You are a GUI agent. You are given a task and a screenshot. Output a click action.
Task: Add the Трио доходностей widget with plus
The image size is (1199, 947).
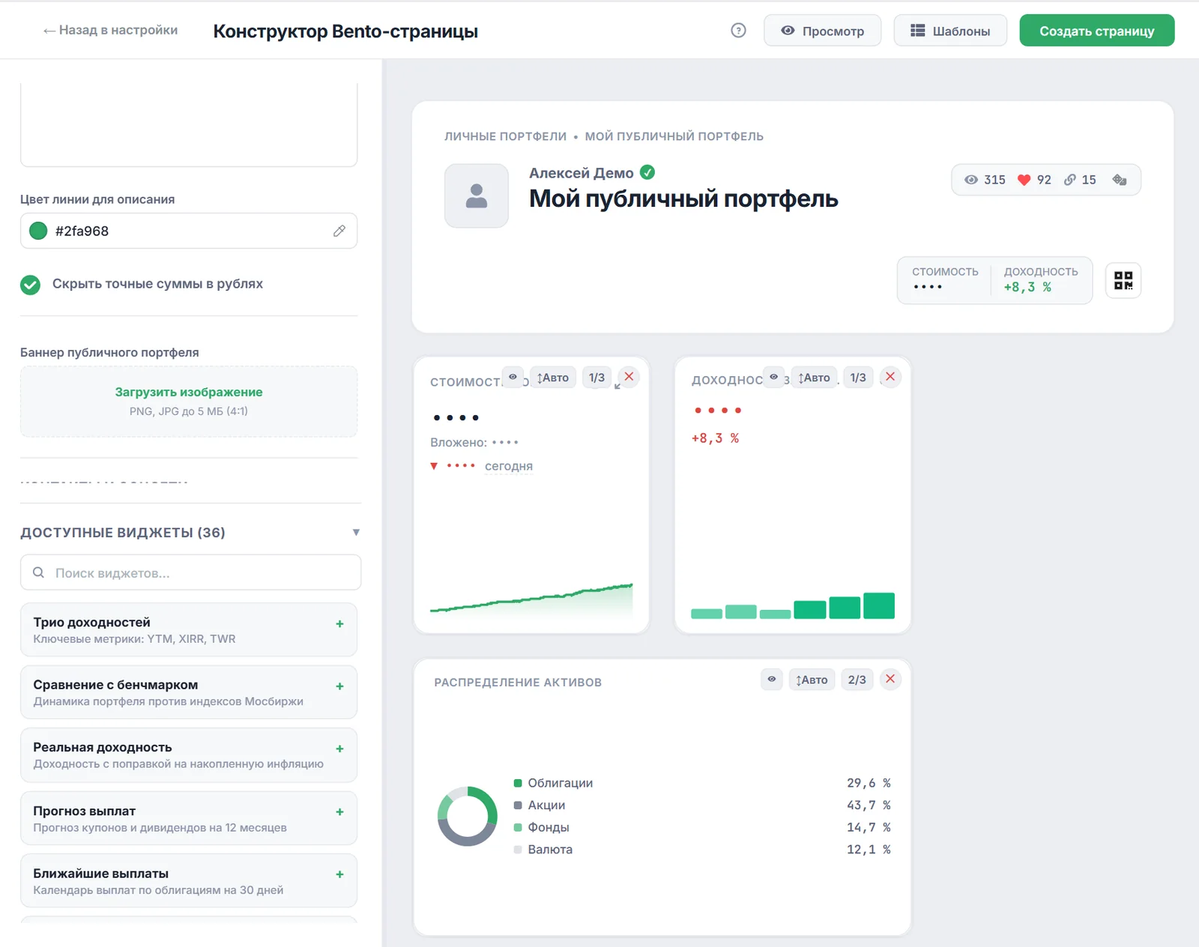tap(339, 623)
